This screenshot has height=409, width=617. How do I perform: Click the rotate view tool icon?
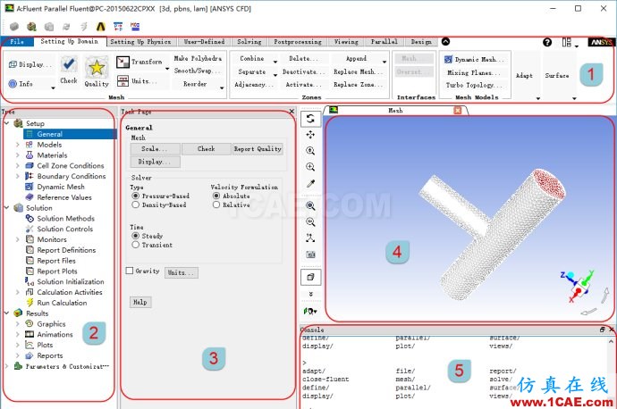point(310,119)
